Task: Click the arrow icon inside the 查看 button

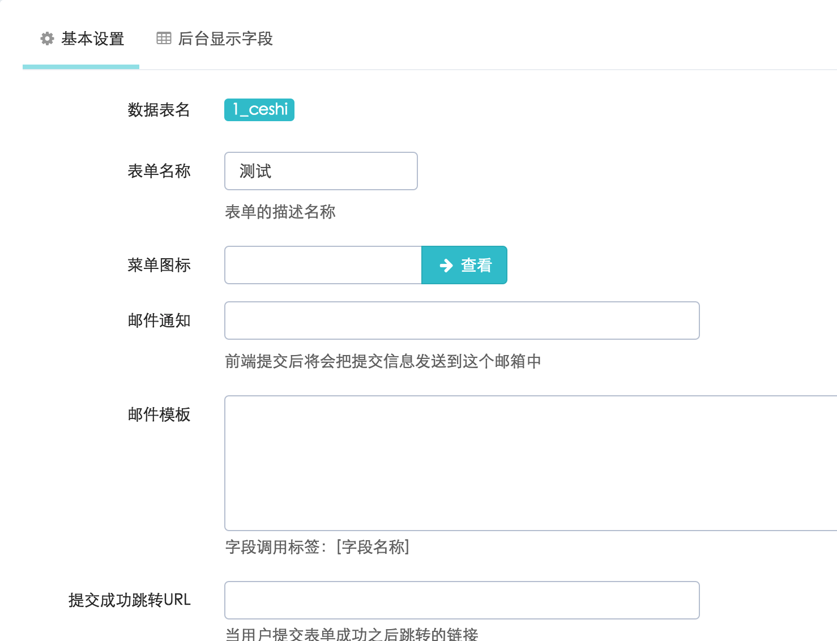Action: click(445, 265)
